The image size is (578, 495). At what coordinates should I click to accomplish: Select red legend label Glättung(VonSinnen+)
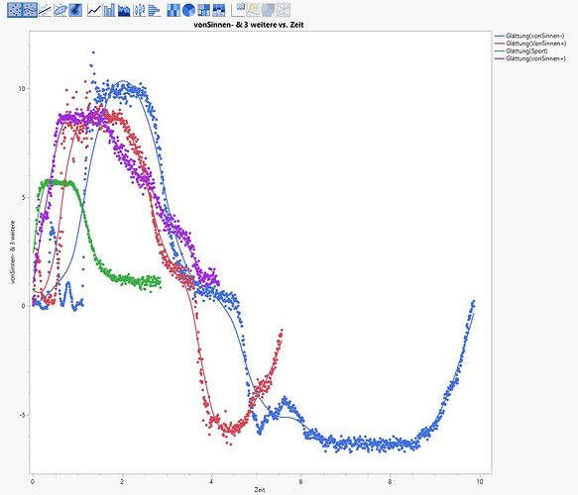point(536,44)
